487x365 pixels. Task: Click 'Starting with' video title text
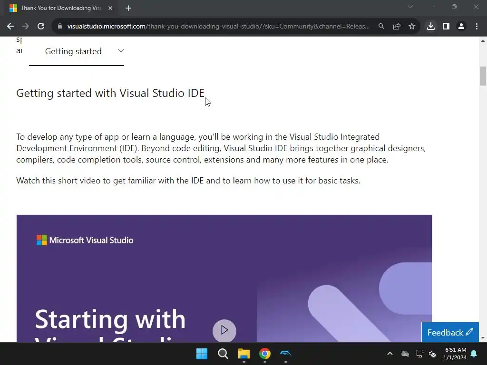pos(110,319)
